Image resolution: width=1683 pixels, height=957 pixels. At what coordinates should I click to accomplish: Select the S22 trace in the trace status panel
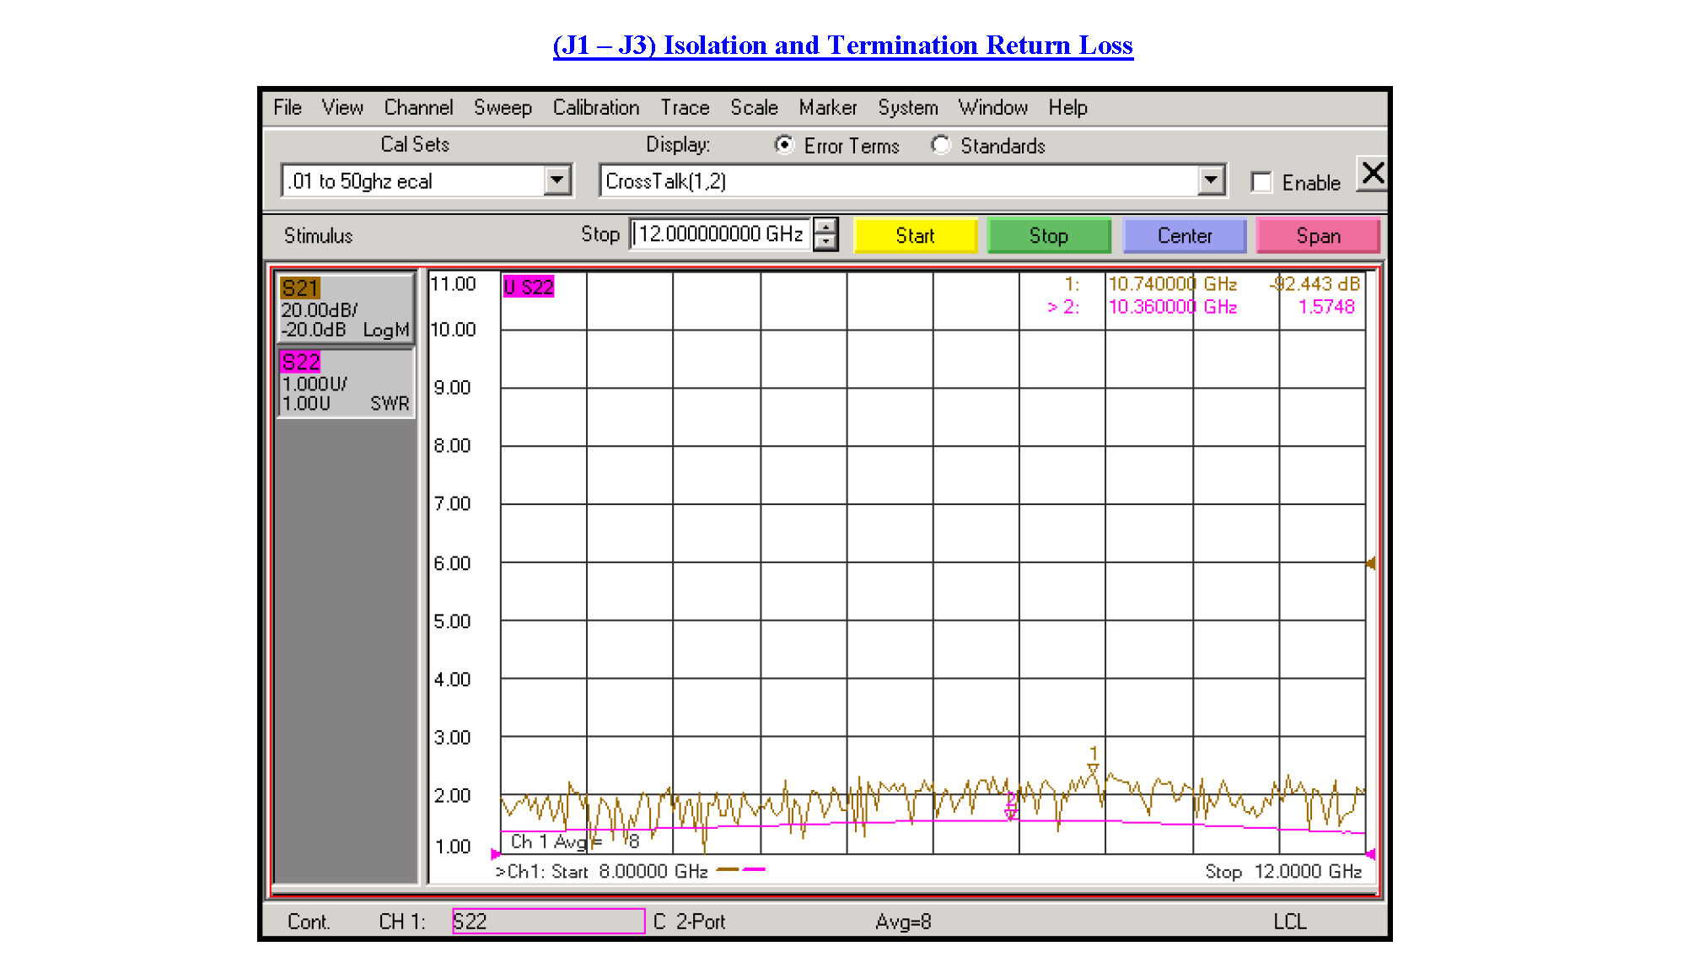(x=345, y=384)
